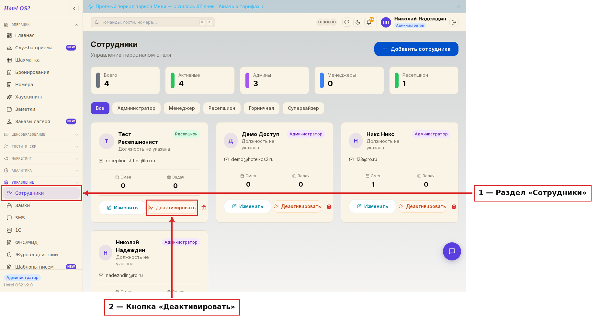Open Номера section
The height and width of the screenshot is (323, 599).
[41, 85]
